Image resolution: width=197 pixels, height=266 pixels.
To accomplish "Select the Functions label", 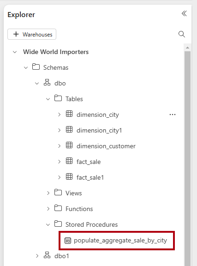I will [79, 209].
